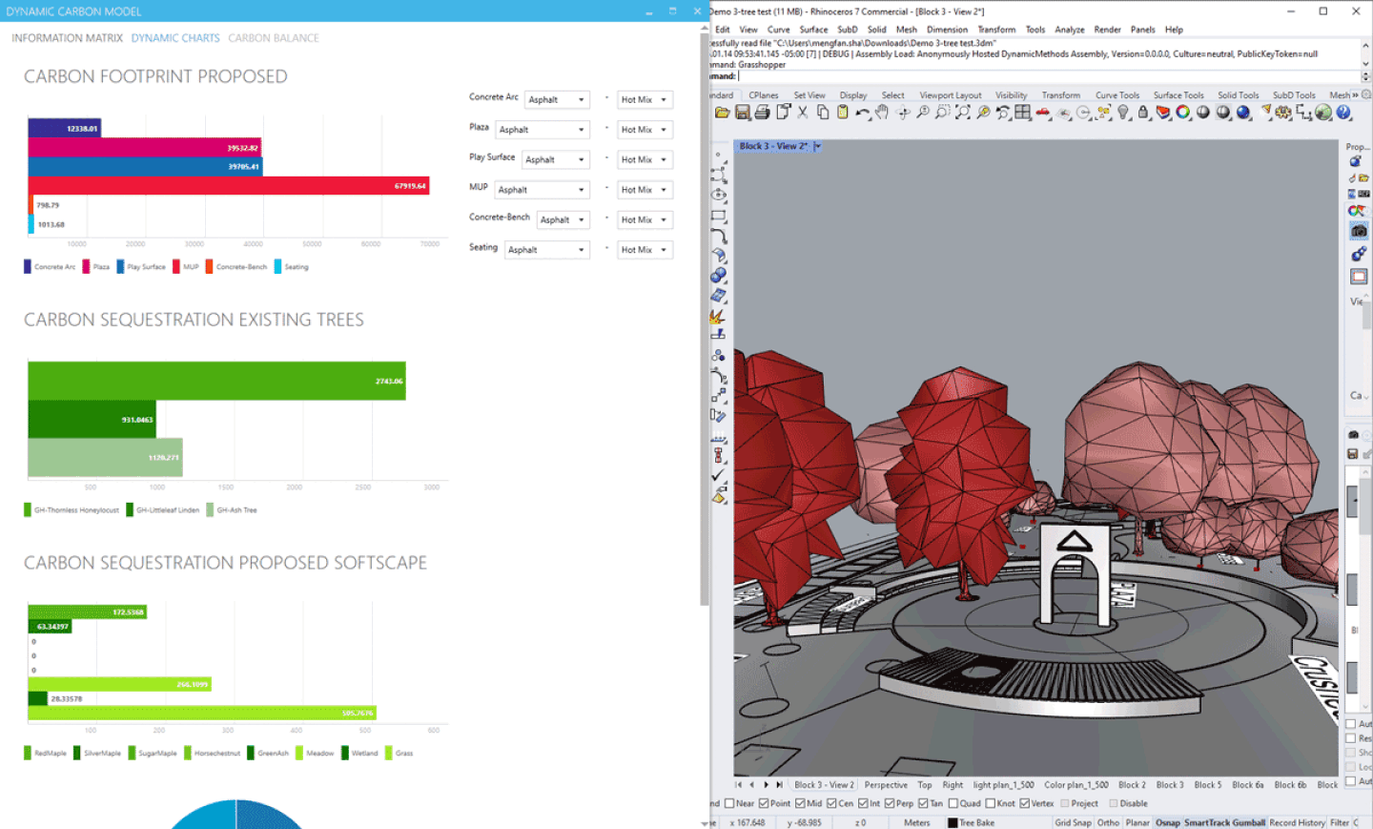Click the Save file icon in toolbar
Image resolution: width=1373 pixels, height=829 pixels.
click(x=743, y=113)
